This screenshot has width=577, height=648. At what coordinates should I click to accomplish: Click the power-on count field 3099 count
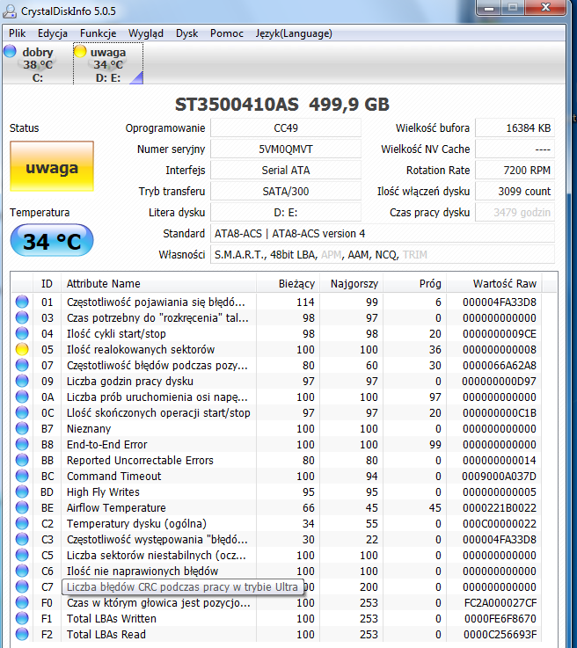pos(515,192)
